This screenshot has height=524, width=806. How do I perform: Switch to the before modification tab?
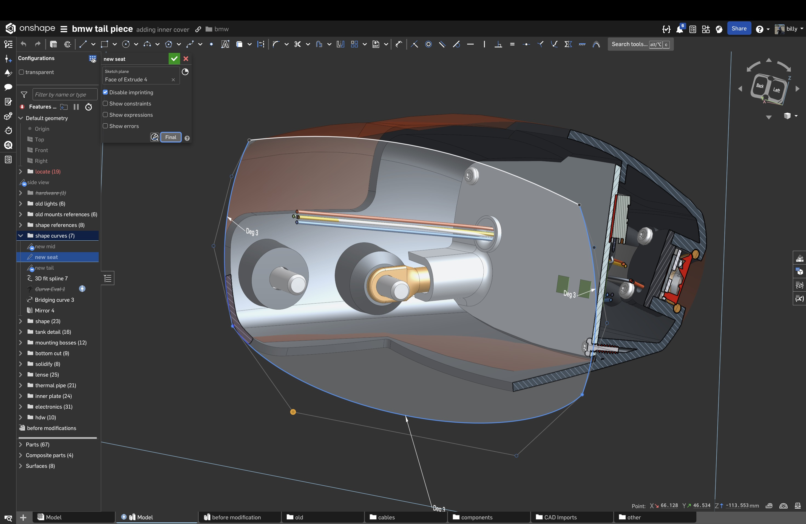pos(236,517)
